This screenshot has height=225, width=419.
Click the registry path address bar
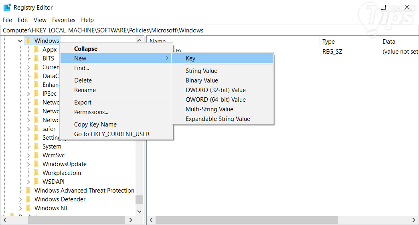coord(209,30)
